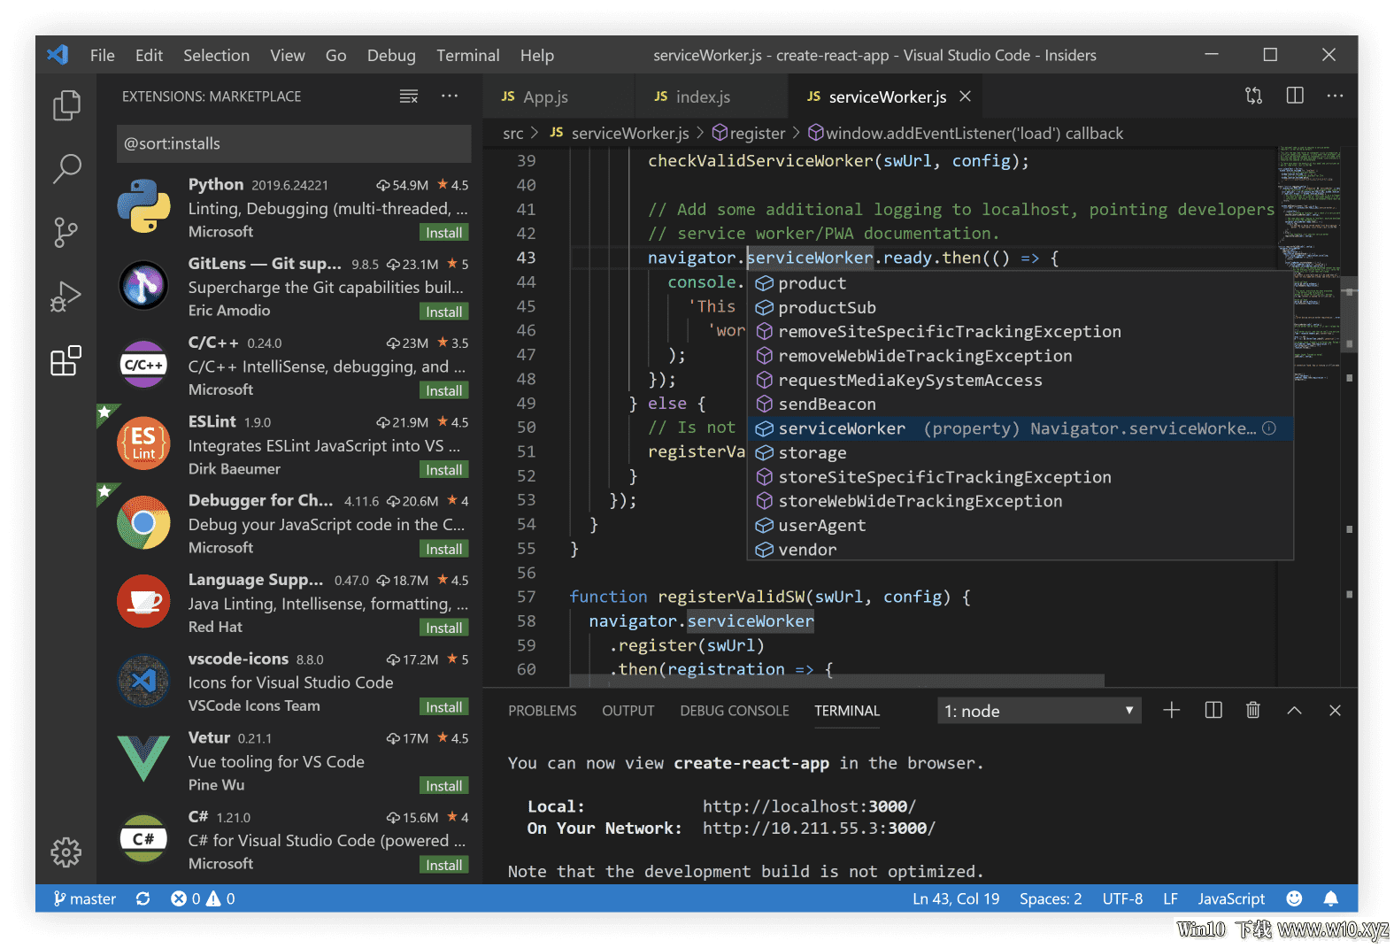Open the Terminal menu

pos(468,55)
